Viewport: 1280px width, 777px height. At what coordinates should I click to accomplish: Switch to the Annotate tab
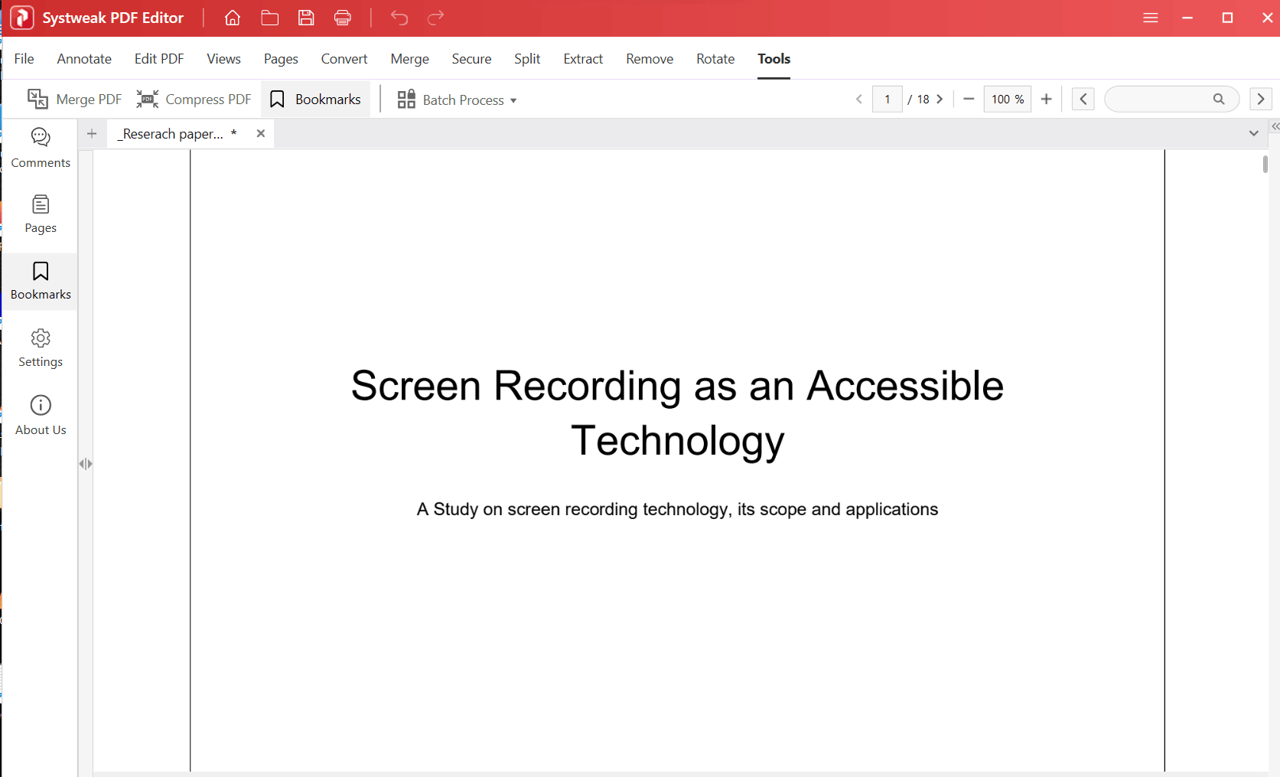(x=84, y=58)
